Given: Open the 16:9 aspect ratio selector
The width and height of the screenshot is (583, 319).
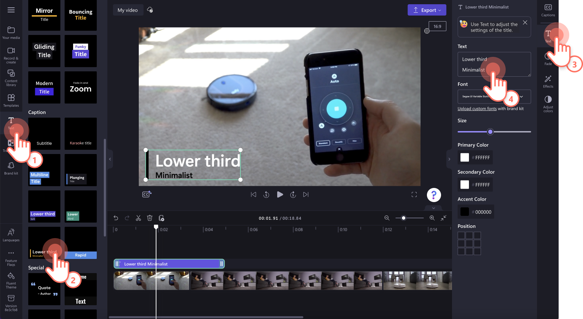Looking at the screenshot, I should point(437,26).
